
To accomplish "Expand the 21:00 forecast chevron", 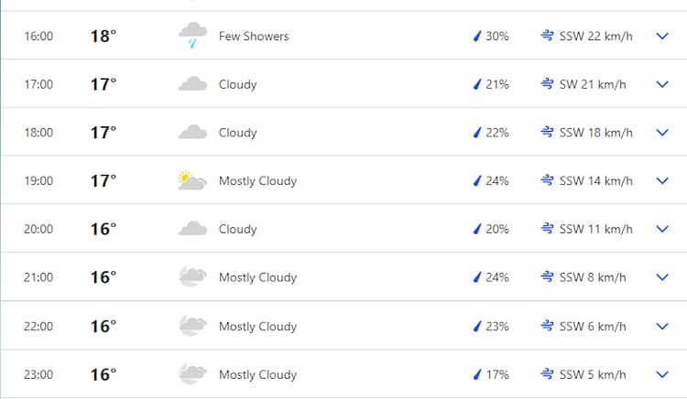I will pyautogui.click(x=663, y=277).
